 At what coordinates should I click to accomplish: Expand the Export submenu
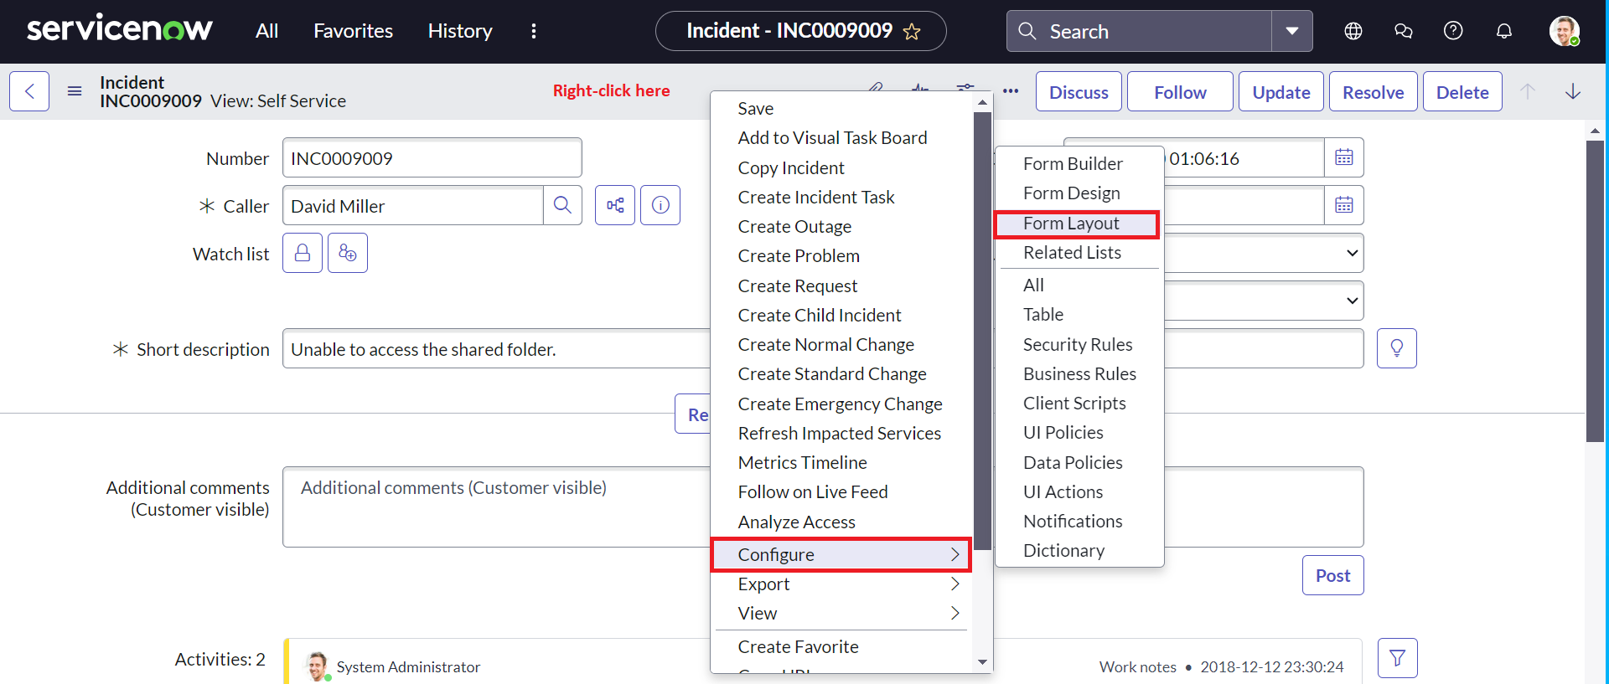click(x=841, y=584)
